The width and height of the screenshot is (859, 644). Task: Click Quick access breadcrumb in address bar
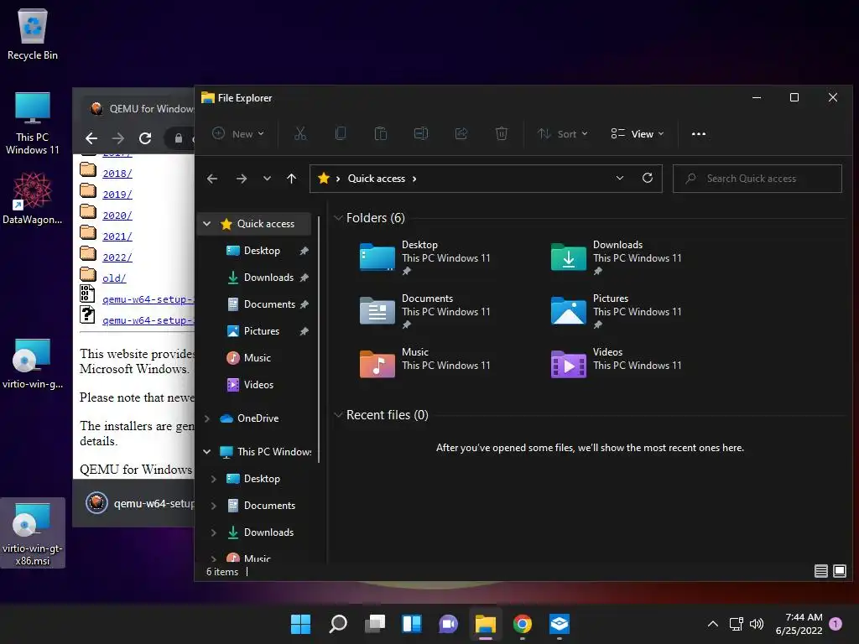pos(377,179)
